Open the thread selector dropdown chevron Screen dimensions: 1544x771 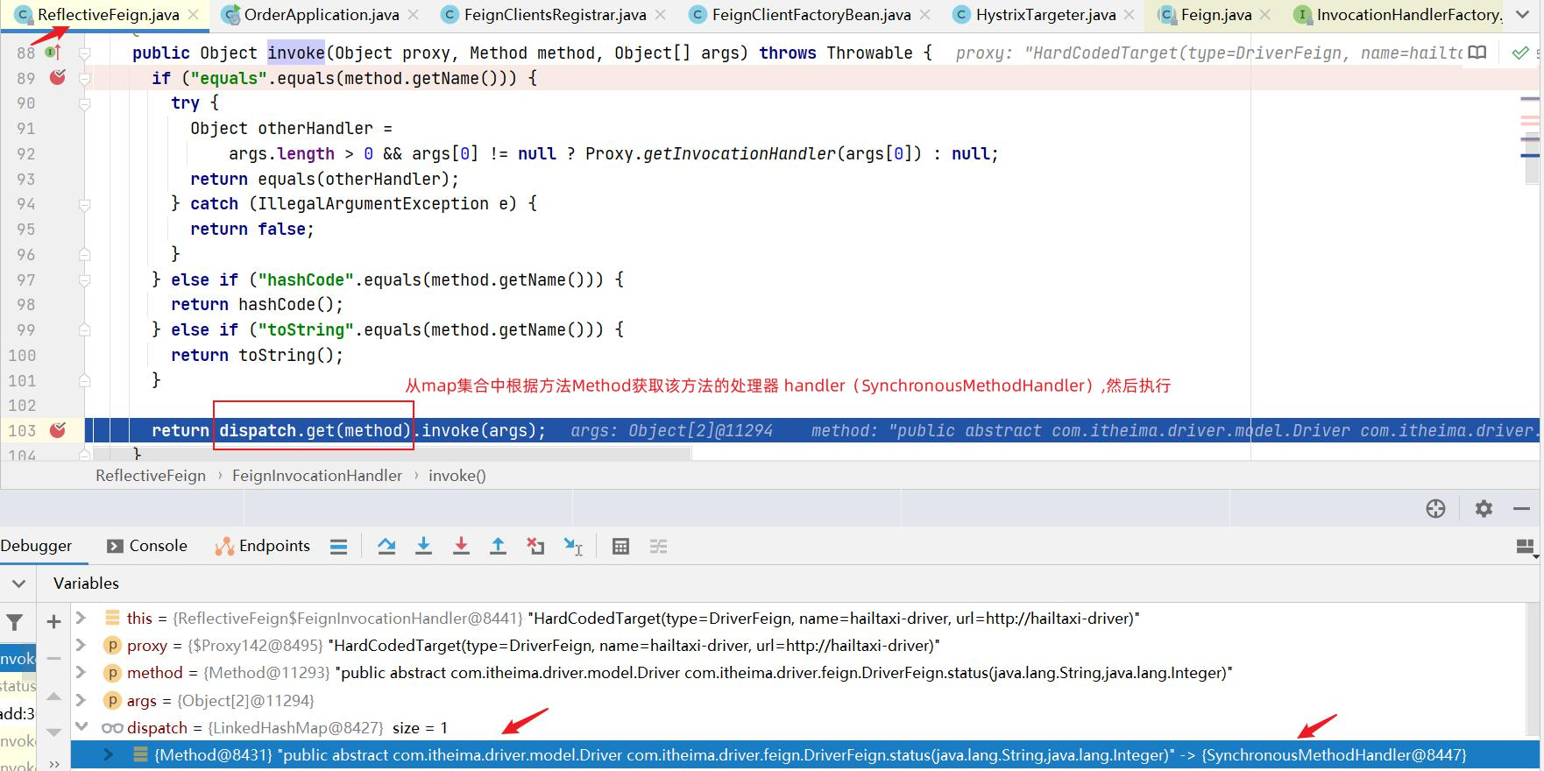(x=18, y=584)
